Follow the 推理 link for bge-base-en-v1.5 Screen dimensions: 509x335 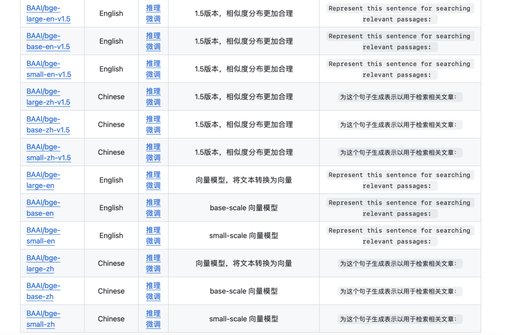[x=153, y=36]
